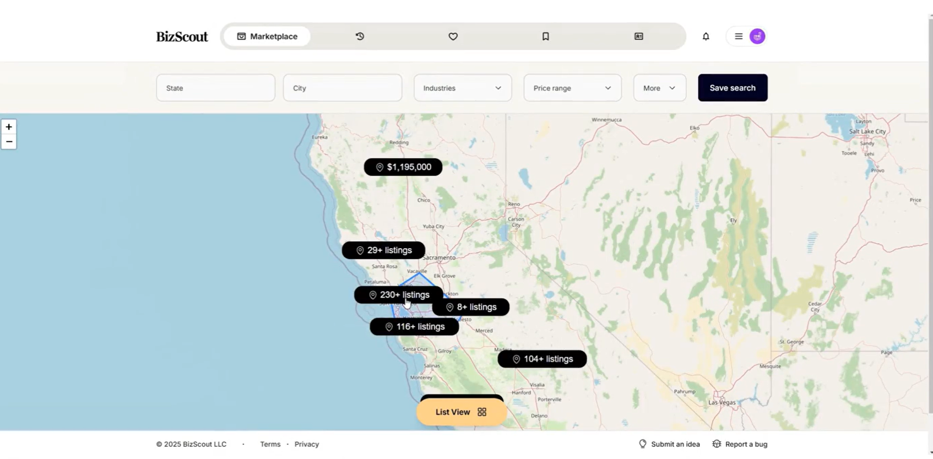Click the Save search button
The width and height of the screenshot is (933, 459).
point(732,88)
